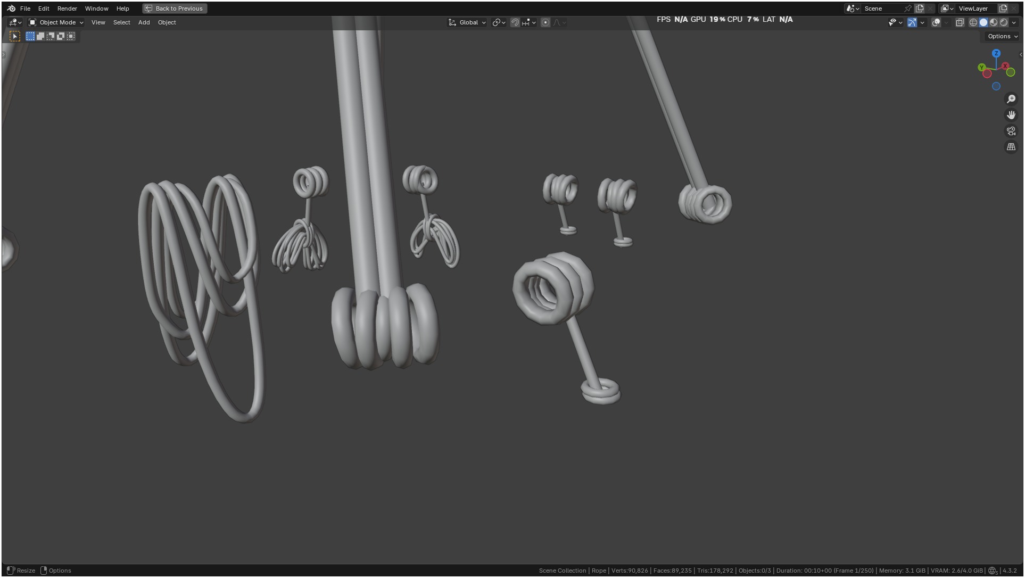Viewport: 1025px width, 578px height.
Task: Open the snapping options dropdown
Action: 528,22
